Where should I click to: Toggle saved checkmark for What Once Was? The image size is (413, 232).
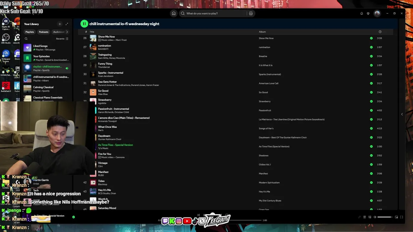pos(371,128)
